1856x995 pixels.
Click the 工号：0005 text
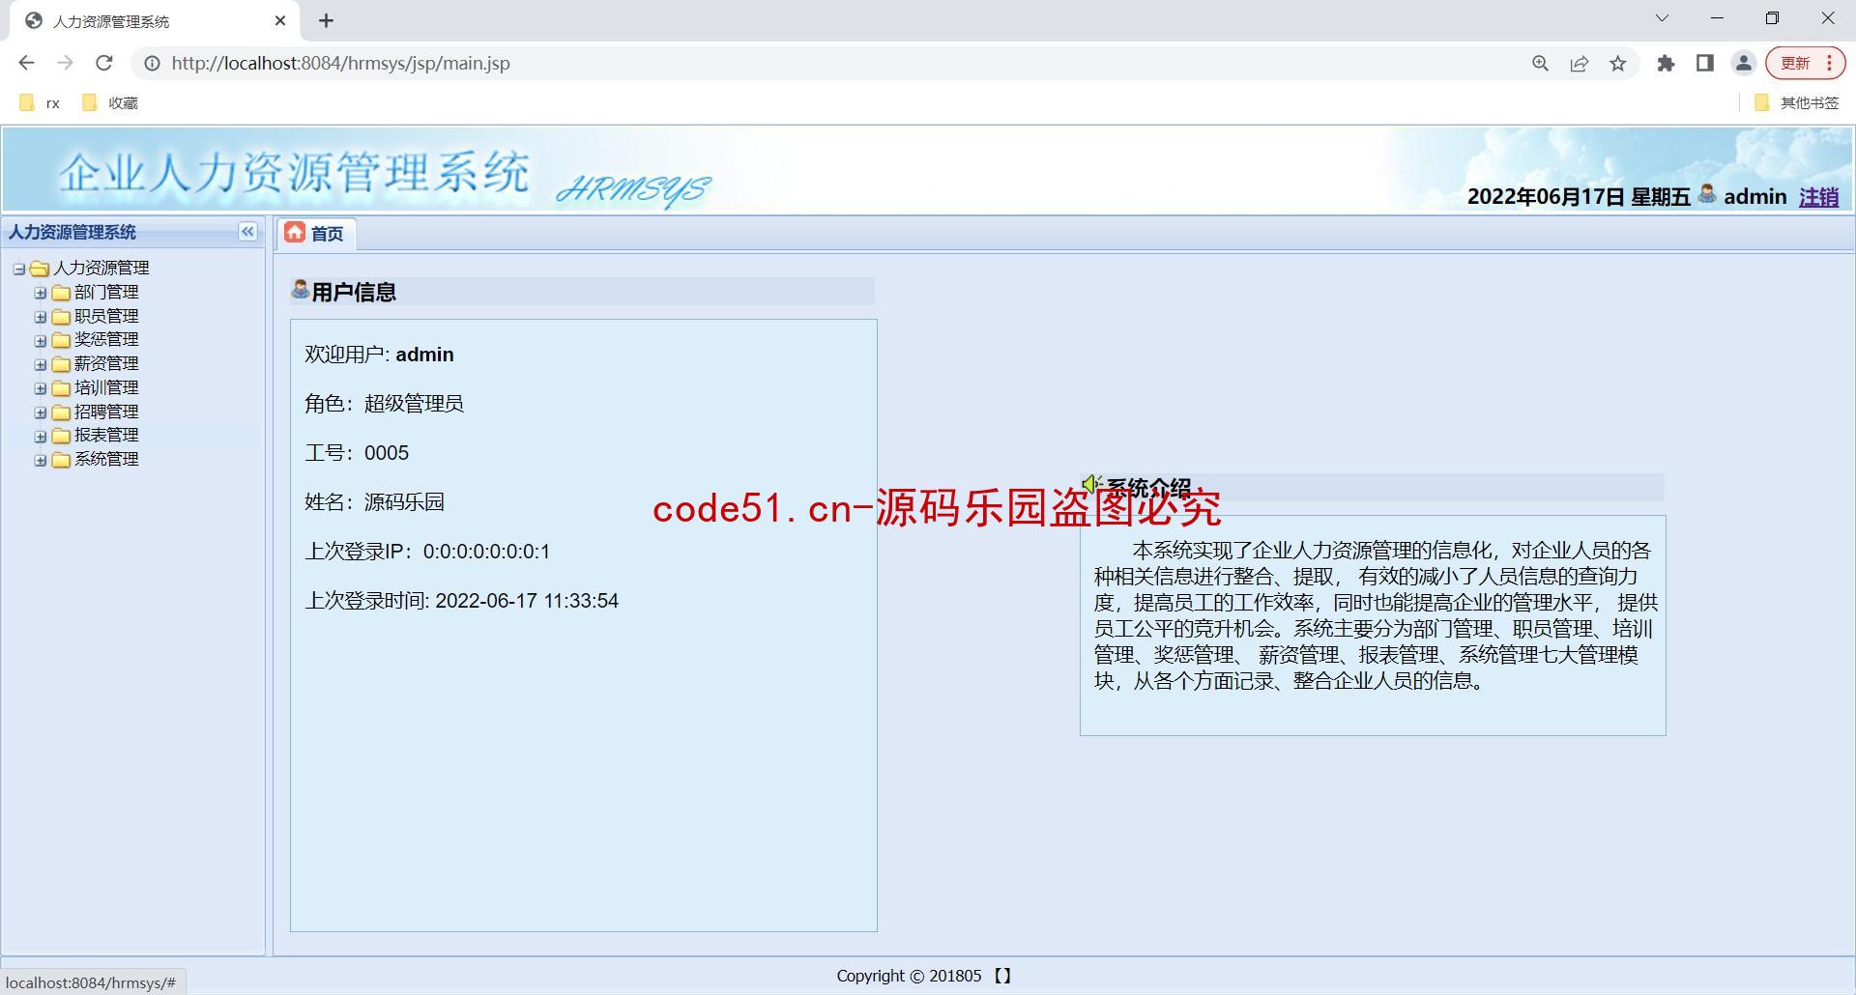357,453
